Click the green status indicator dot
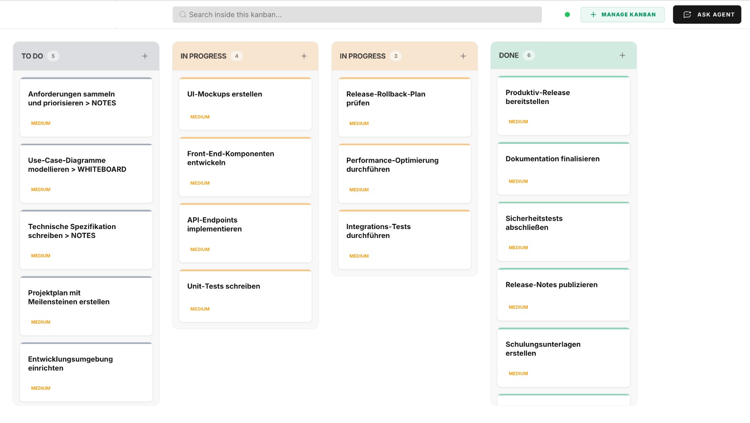Viewport: 750px width, 423px height. click(567, 15)
